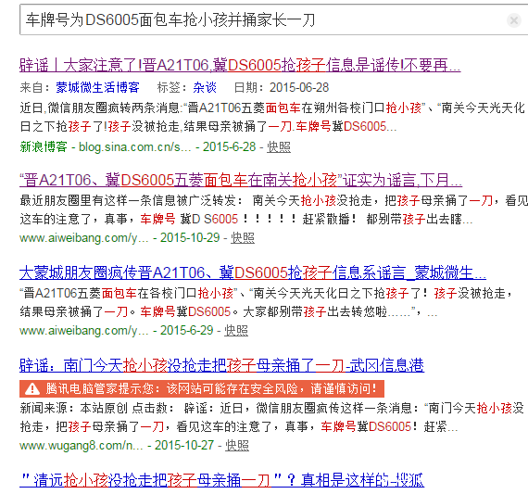This screenshot has width=528, height=494.
Task: Clear the search box with the X icon
Action: point(514,20)
